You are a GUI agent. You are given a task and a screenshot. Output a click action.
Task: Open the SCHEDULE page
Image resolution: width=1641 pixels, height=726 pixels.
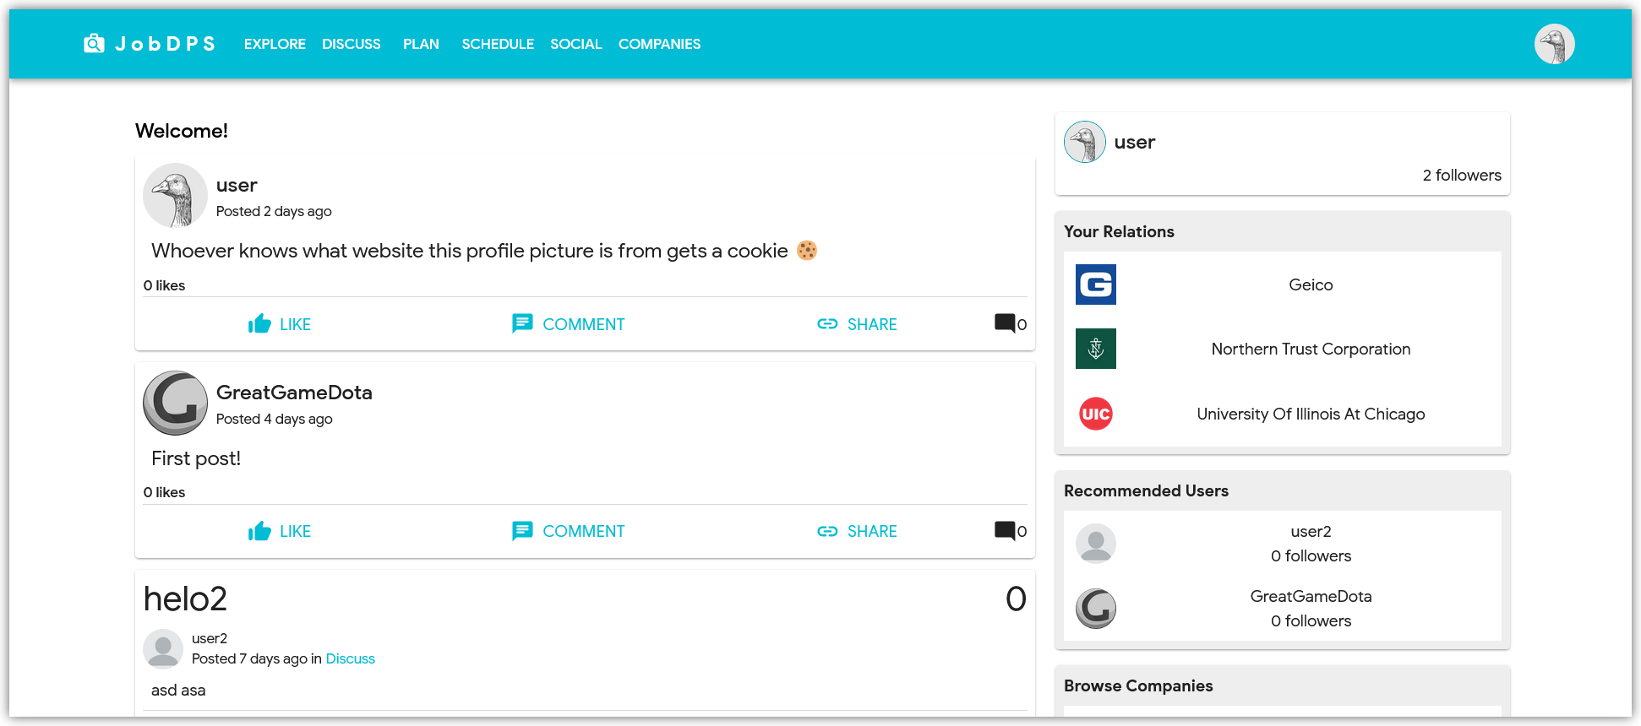(498, 44)
